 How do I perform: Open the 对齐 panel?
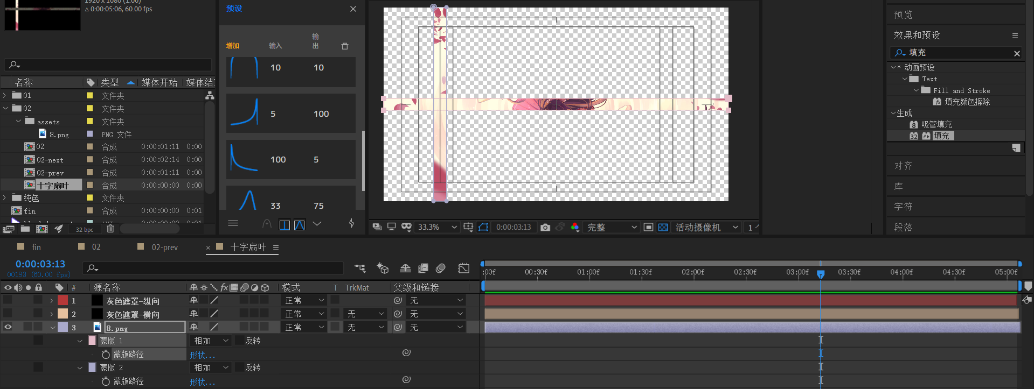coord(903,166)
